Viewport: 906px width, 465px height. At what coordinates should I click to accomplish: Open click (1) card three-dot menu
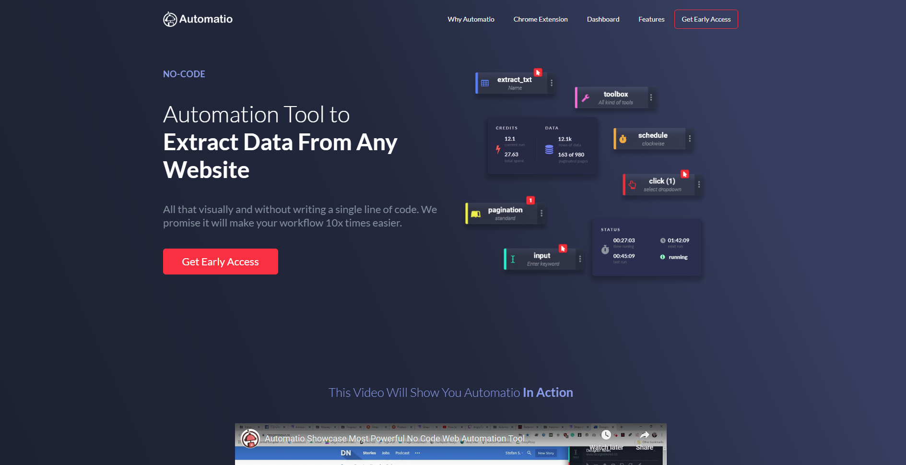[x=699, y=184]
